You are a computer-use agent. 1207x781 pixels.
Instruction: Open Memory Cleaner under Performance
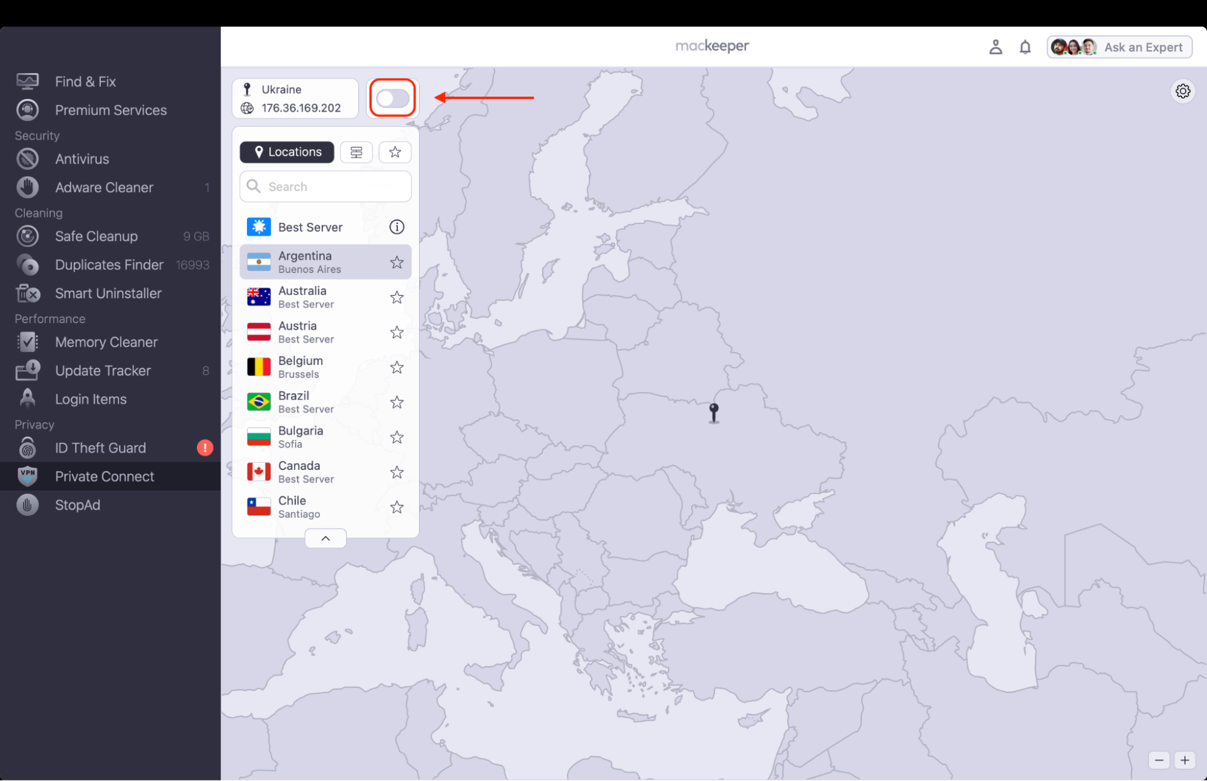106,342
